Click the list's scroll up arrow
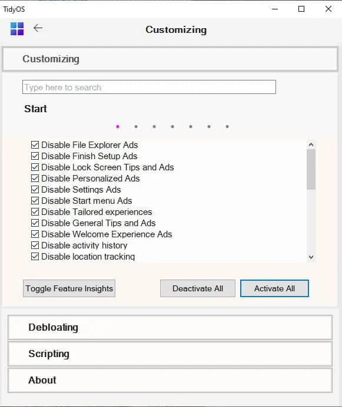The image size is (342, 407). pyautogui.click(x=311, y=145)
